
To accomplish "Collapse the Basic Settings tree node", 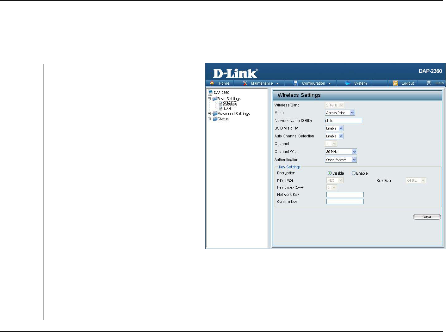I will [209, 99].
